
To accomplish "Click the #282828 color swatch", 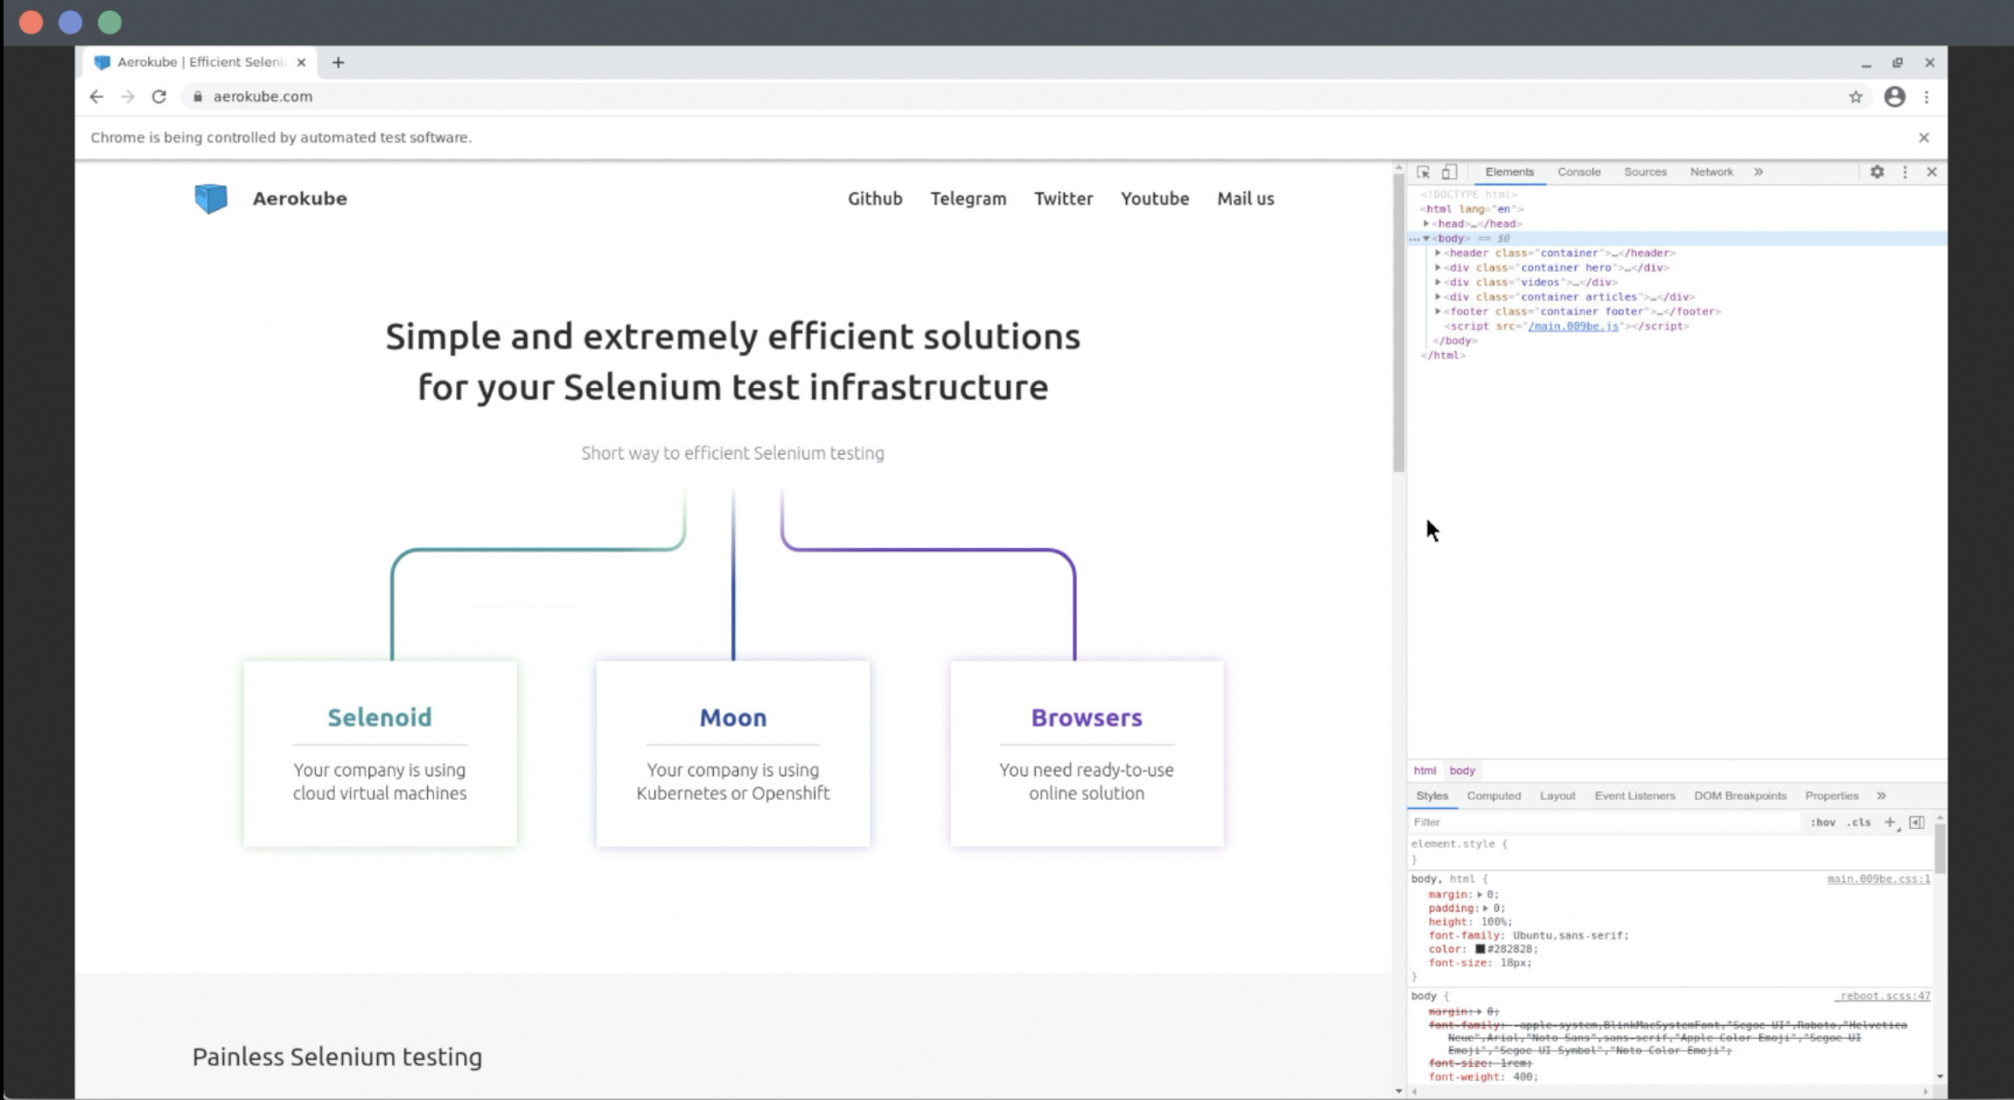I will [1479, 949].
